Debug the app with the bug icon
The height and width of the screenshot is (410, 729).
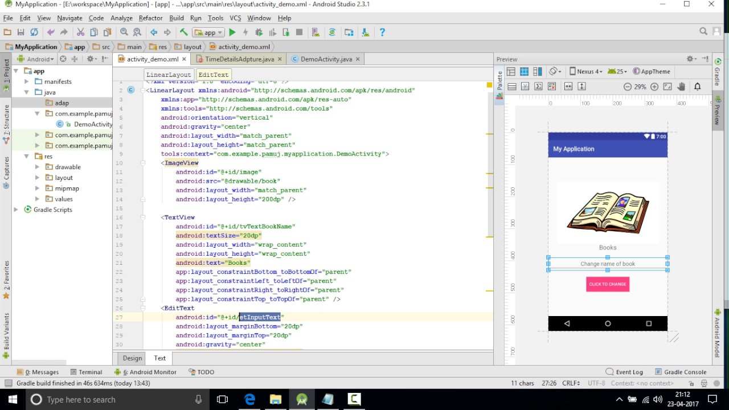(259, 32)
